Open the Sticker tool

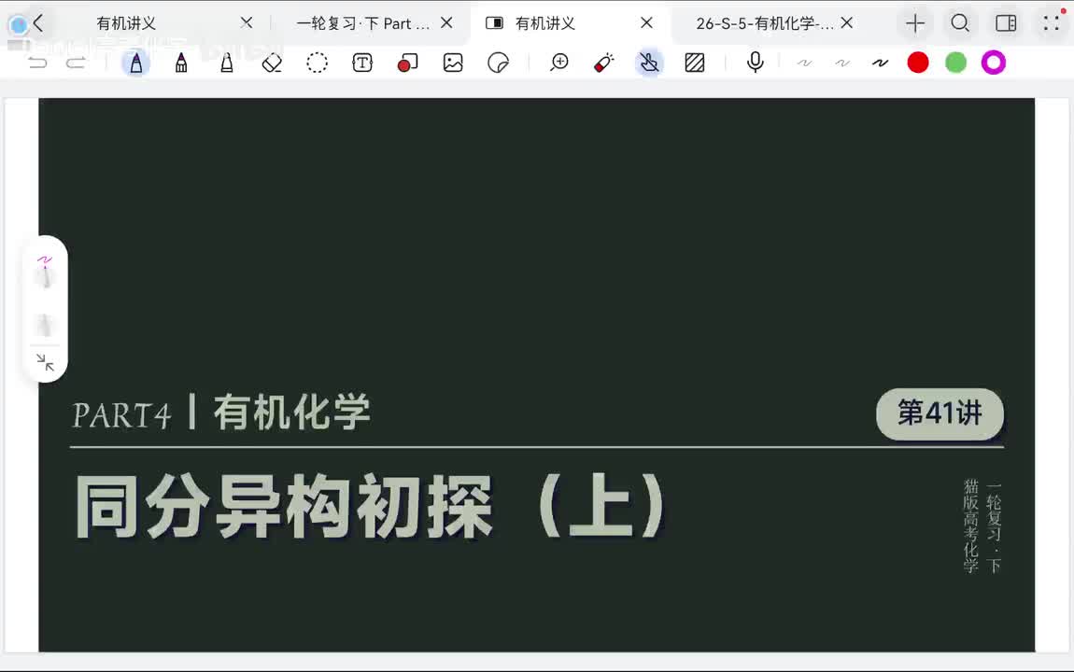[498, 63]
